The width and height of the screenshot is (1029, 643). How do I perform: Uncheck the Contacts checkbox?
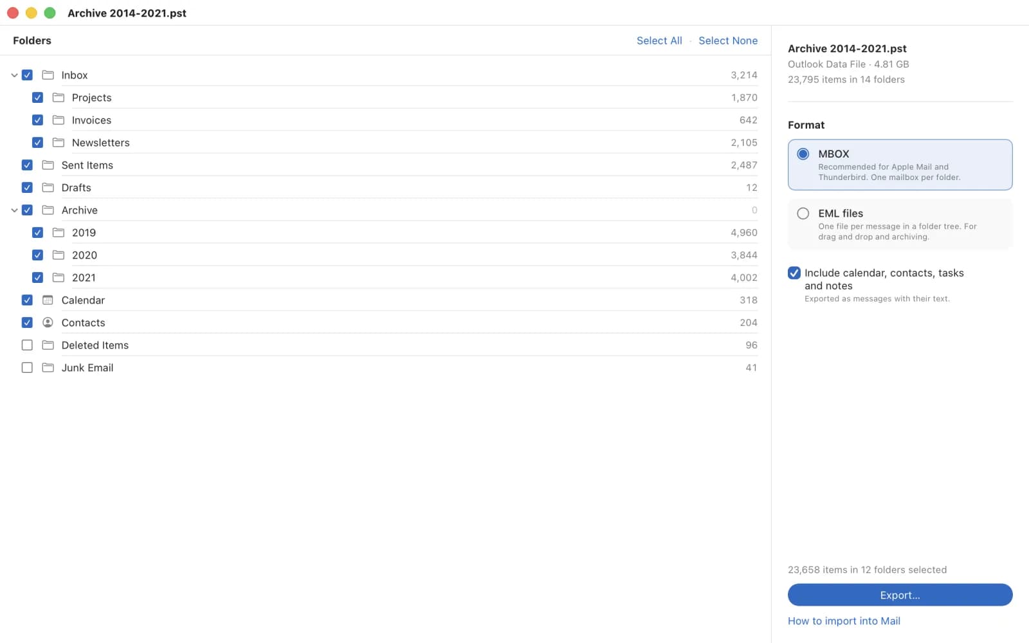[x=27, y=323]
